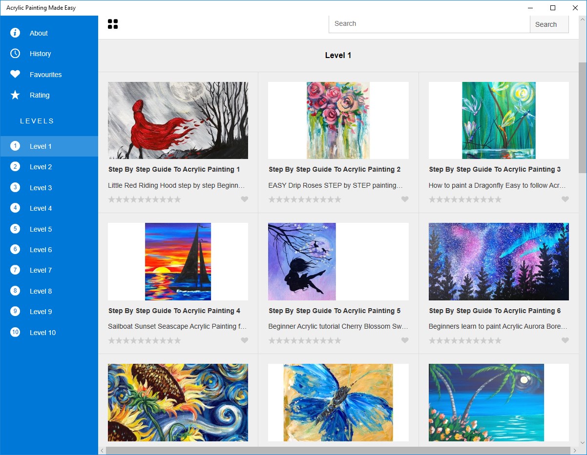The height and width of the screenshot is (455, 587).
Task: Click the Level 8 number badge
Action: tap(15, 291)
